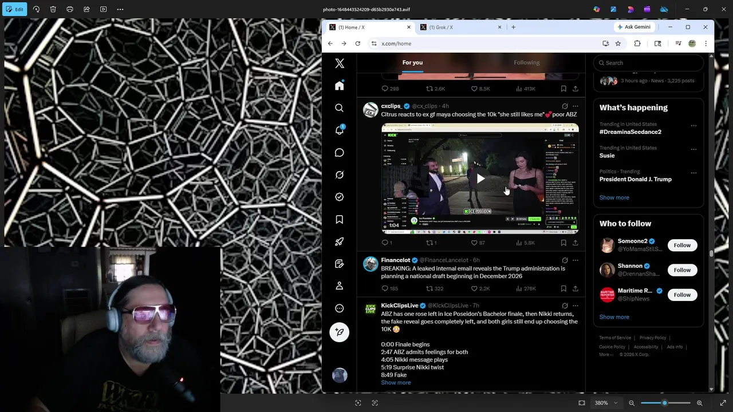Open Clipchamp icon in Photos title bar
This screenshot has width=733, height=412.
pyautogui.click(x=647, y=9)
